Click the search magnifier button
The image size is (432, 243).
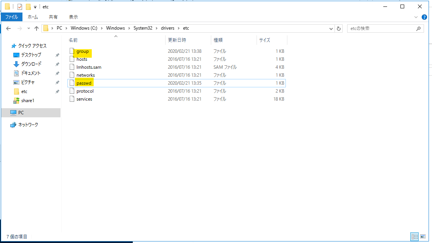pos(418,28)
